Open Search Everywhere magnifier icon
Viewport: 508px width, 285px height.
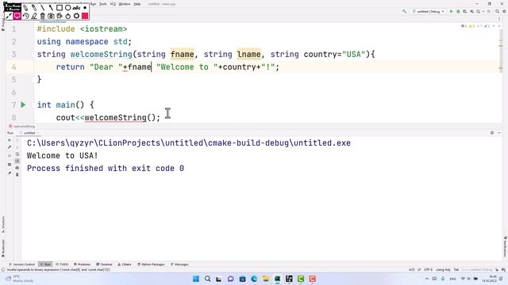[498, 11]
